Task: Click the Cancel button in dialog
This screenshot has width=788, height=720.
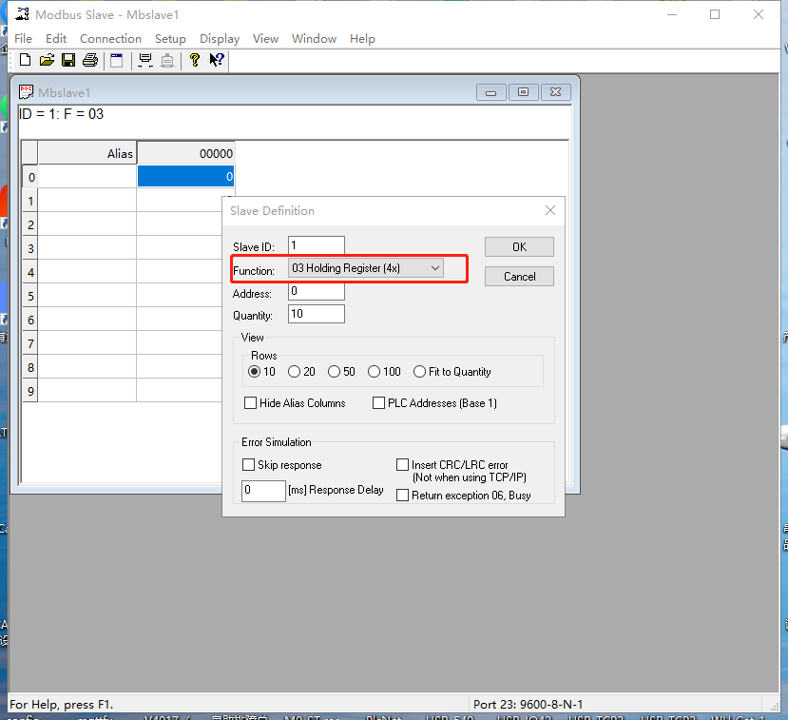Action: tap(519, 277)
